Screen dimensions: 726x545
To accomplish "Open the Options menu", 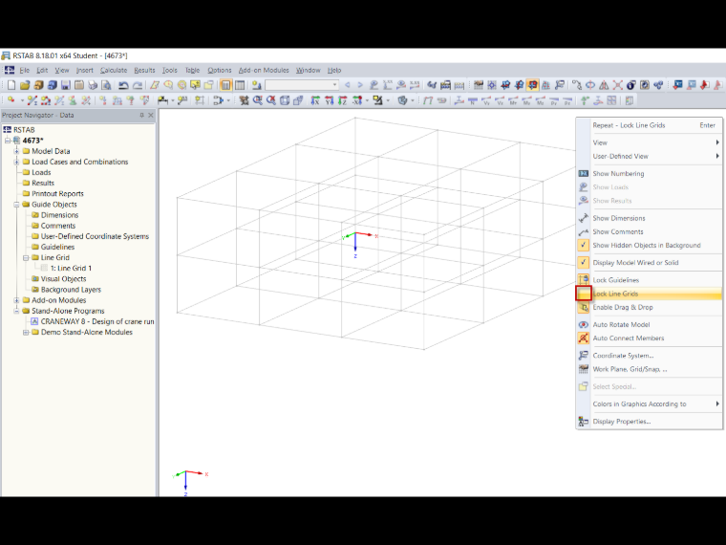I will (219, 71).
